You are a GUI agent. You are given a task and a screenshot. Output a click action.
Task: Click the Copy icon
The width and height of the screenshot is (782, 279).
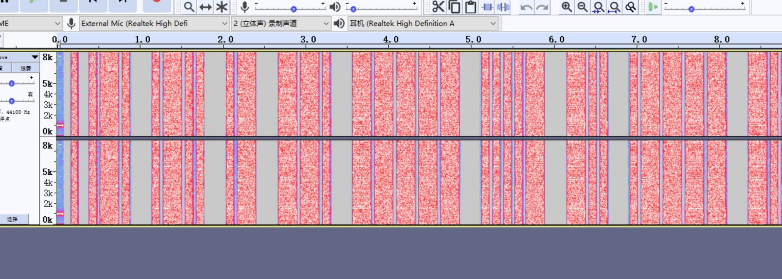pyautogui.click(x=455, y=7)
